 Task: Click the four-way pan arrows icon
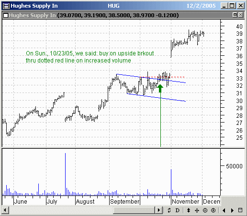(197, 210)
